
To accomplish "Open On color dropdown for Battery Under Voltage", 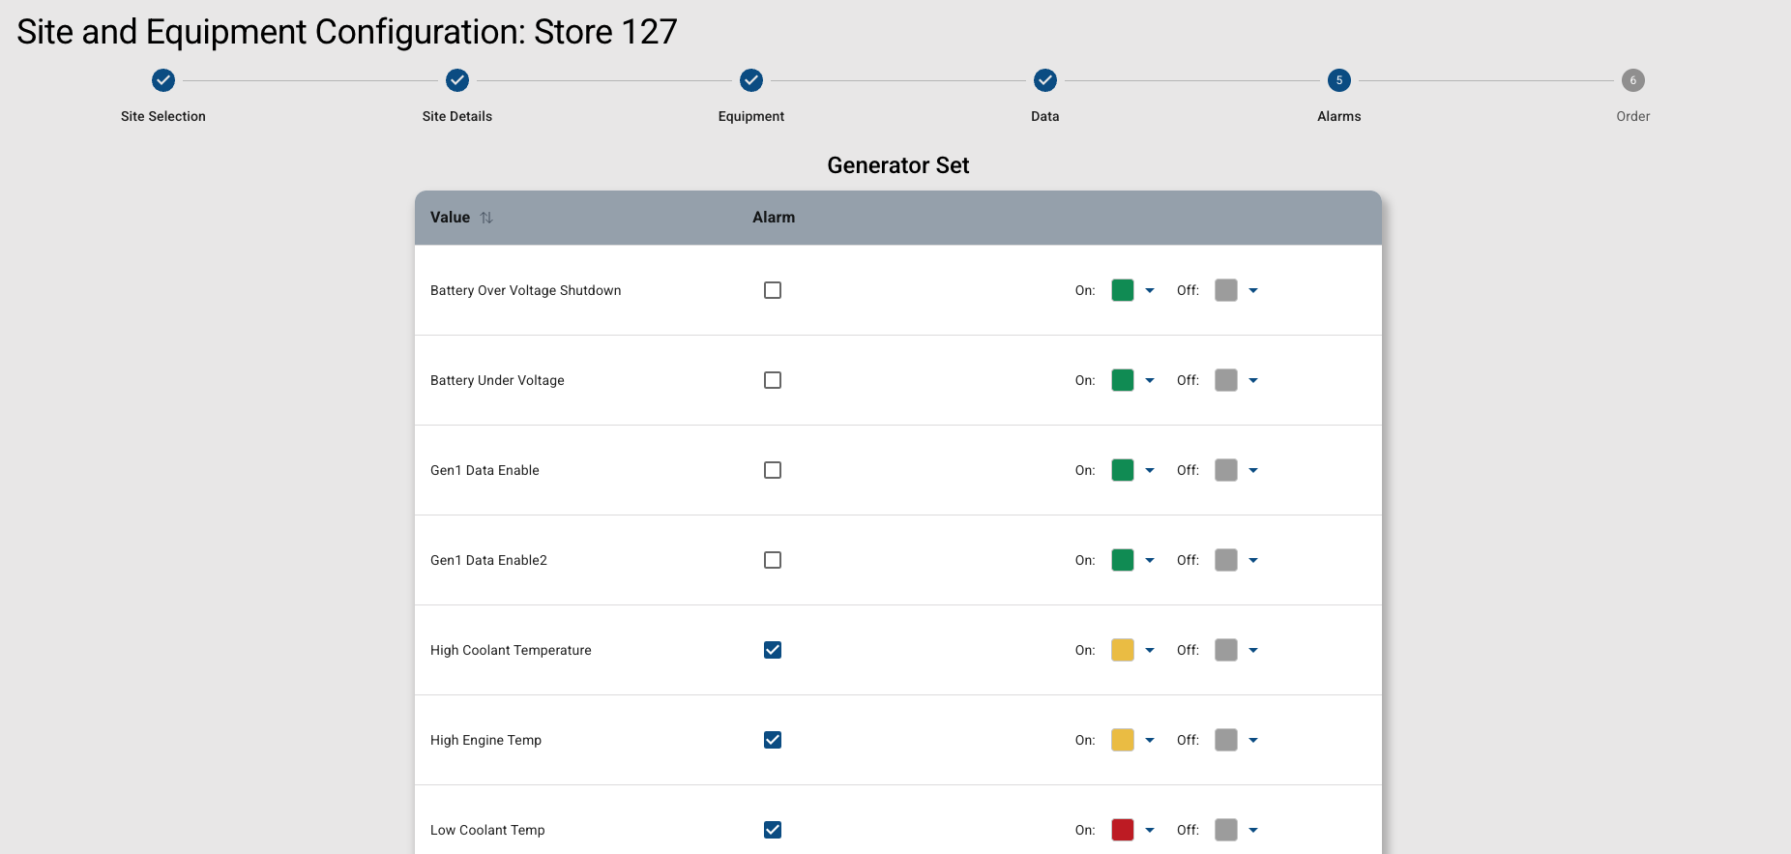I will tap(1150, 381).
